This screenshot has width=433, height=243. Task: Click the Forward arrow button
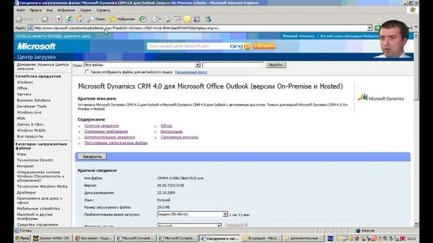[x=45, y=19]
